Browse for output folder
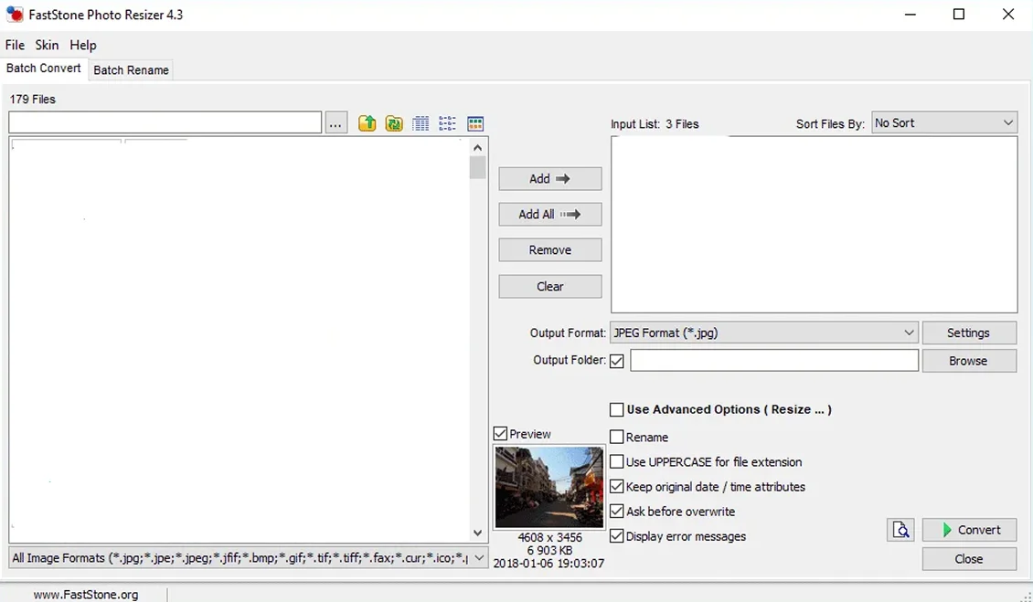 [x=969, y=361]
